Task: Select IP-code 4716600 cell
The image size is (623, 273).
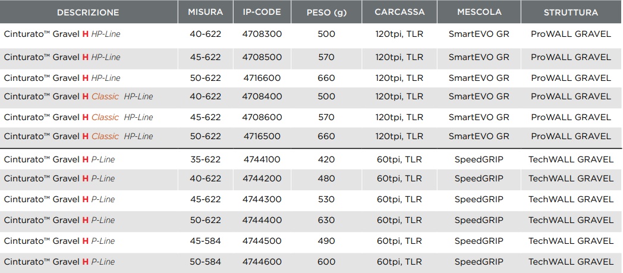Action: [262, 78]
